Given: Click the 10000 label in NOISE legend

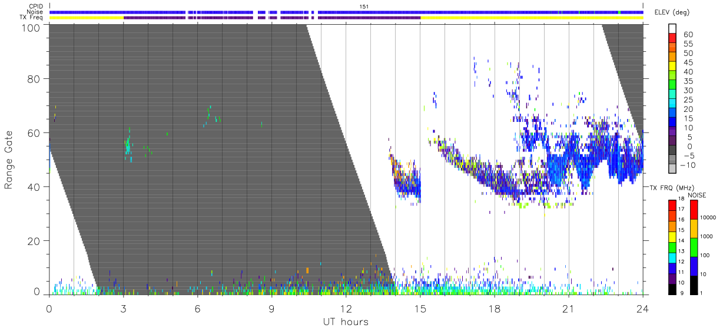Looking at the screenshot, I should click(x=708, y=218).
